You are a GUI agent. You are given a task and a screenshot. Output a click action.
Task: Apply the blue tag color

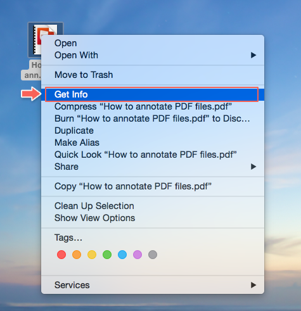coord(122,255)
